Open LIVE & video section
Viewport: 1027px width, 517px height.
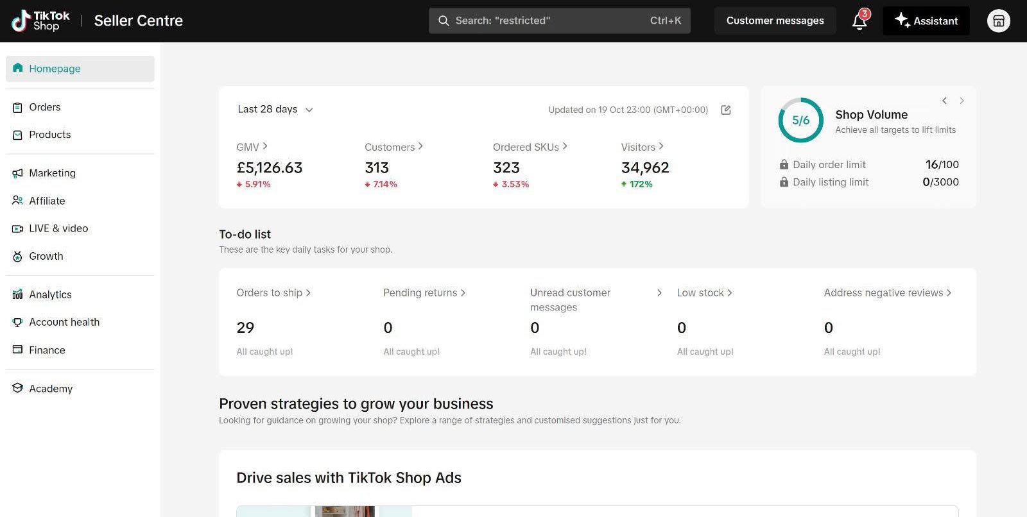coord(58,228)
